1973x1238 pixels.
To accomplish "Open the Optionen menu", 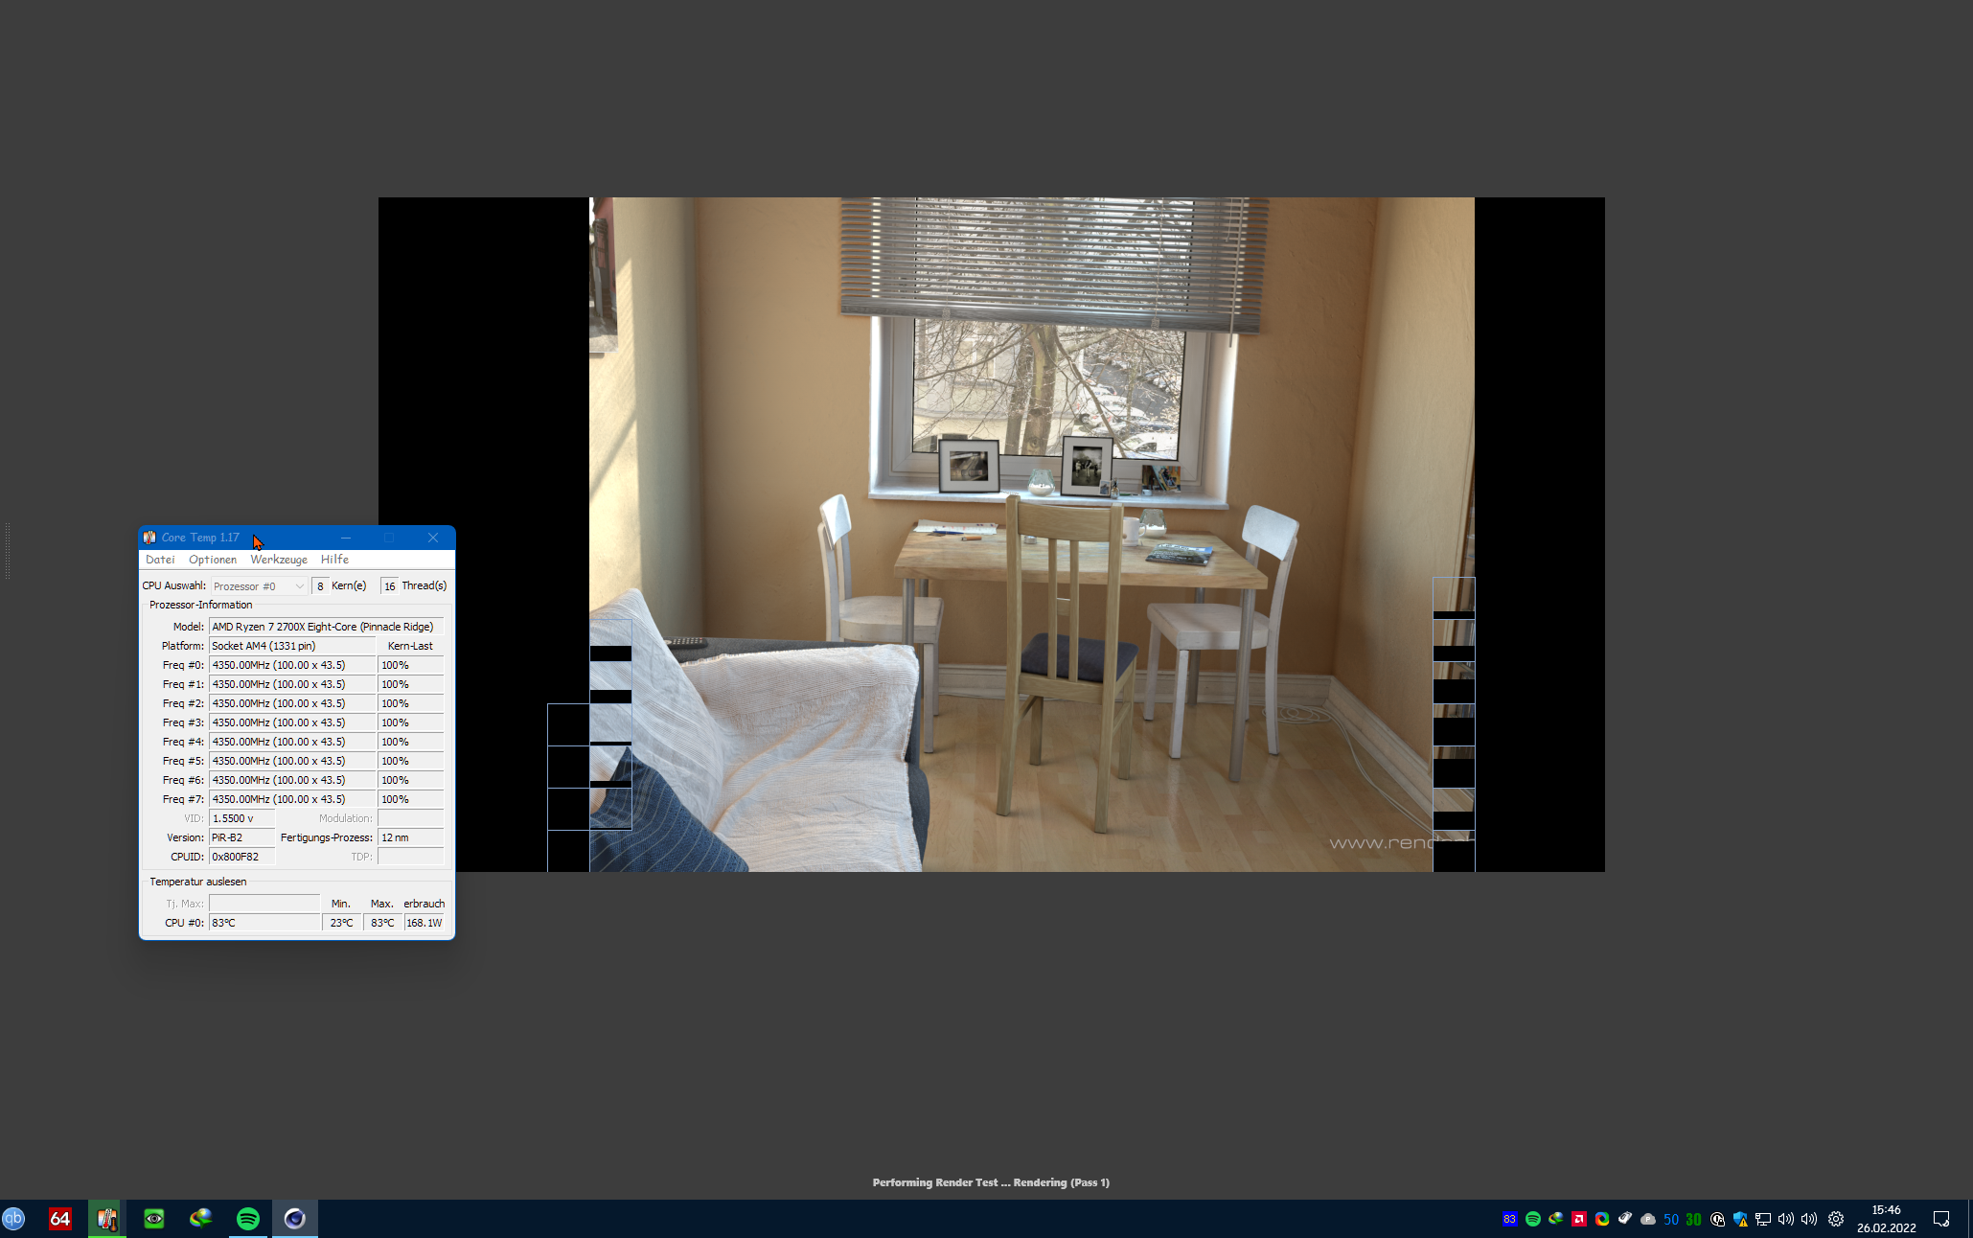I will point(213,560).
